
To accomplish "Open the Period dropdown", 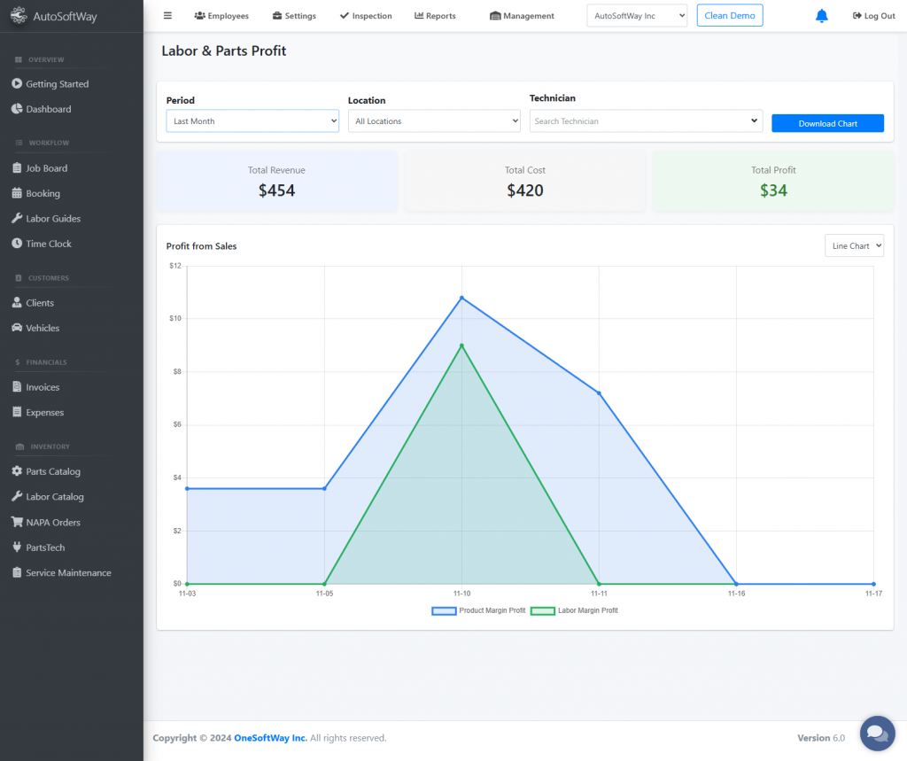I will (252, 121).
